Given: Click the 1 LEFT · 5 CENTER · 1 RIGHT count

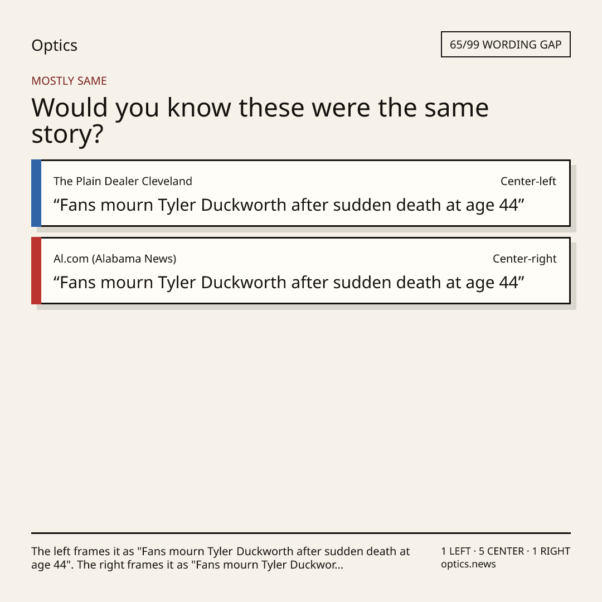Looking at the screenshot, I should (506, 551).
